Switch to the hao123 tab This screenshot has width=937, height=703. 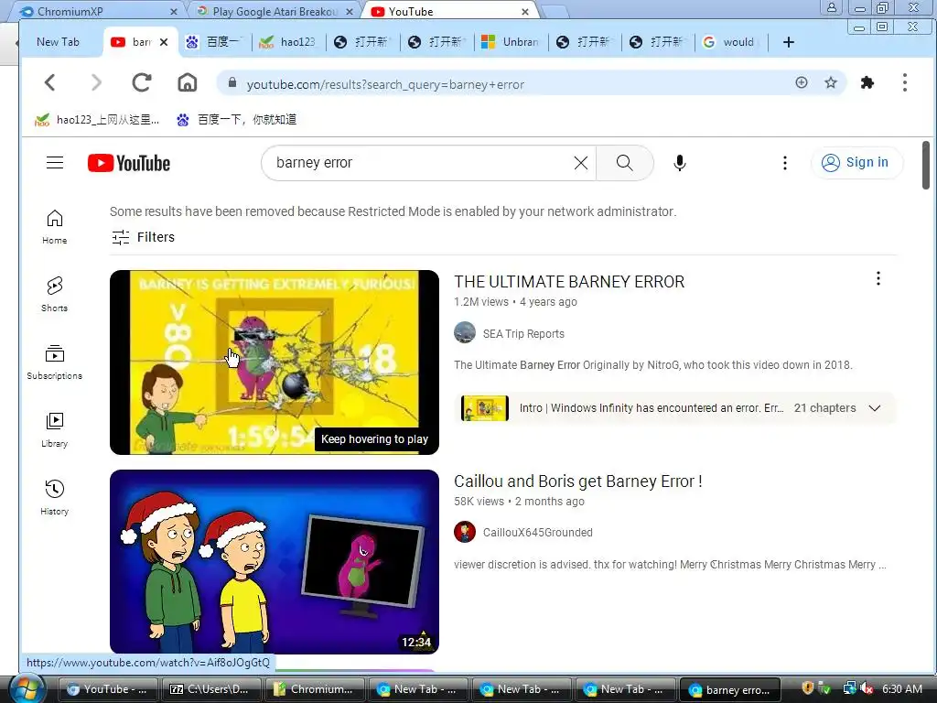(x=288, y=42)
